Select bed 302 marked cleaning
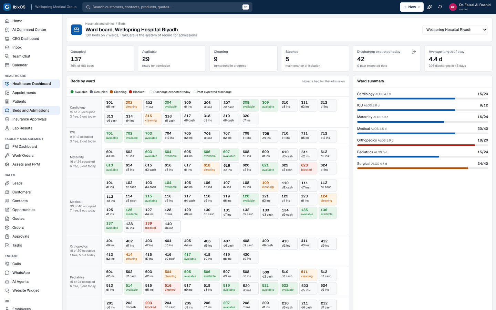Viewport: 496px width, 310px height. click(133, 105)
